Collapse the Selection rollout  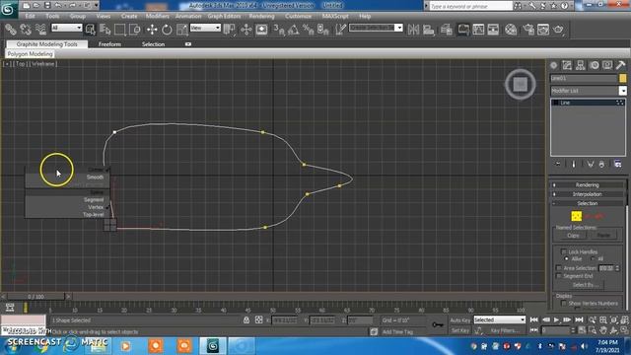tap(588, 204)
